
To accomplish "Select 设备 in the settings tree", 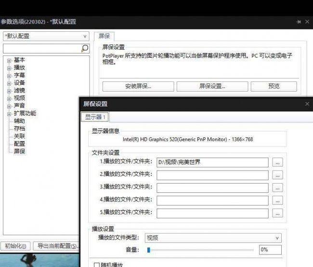I will 19,83.
